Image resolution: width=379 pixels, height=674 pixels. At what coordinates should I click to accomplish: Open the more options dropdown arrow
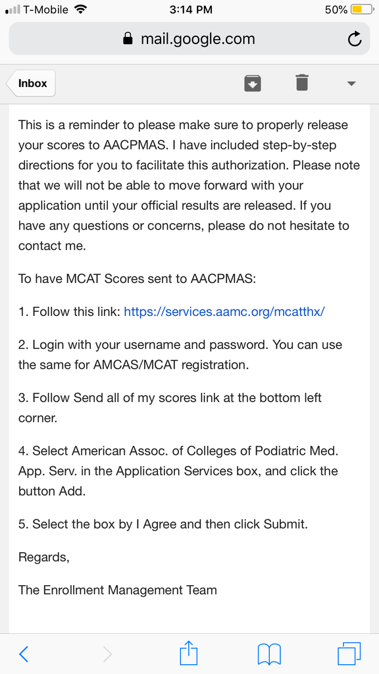point(351,84)
